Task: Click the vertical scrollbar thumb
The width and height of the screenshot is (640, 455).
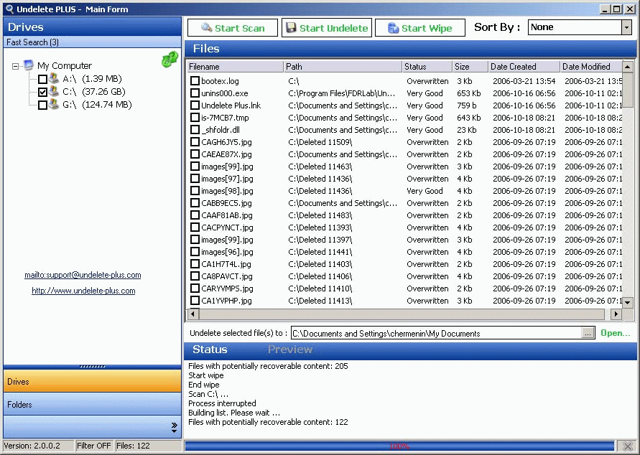Action: tap(627, 90)
